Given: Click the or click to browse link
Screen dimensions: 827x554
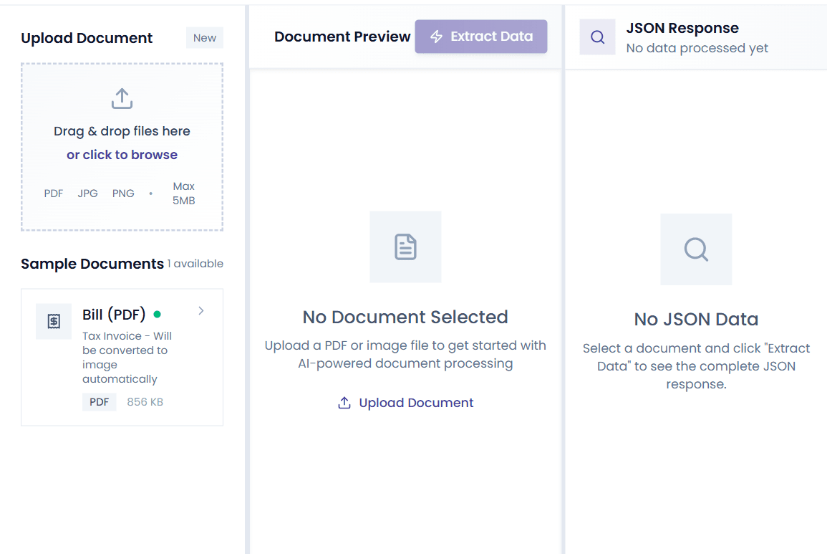Looking at the screenshot, I should click(x=122, y=154).
